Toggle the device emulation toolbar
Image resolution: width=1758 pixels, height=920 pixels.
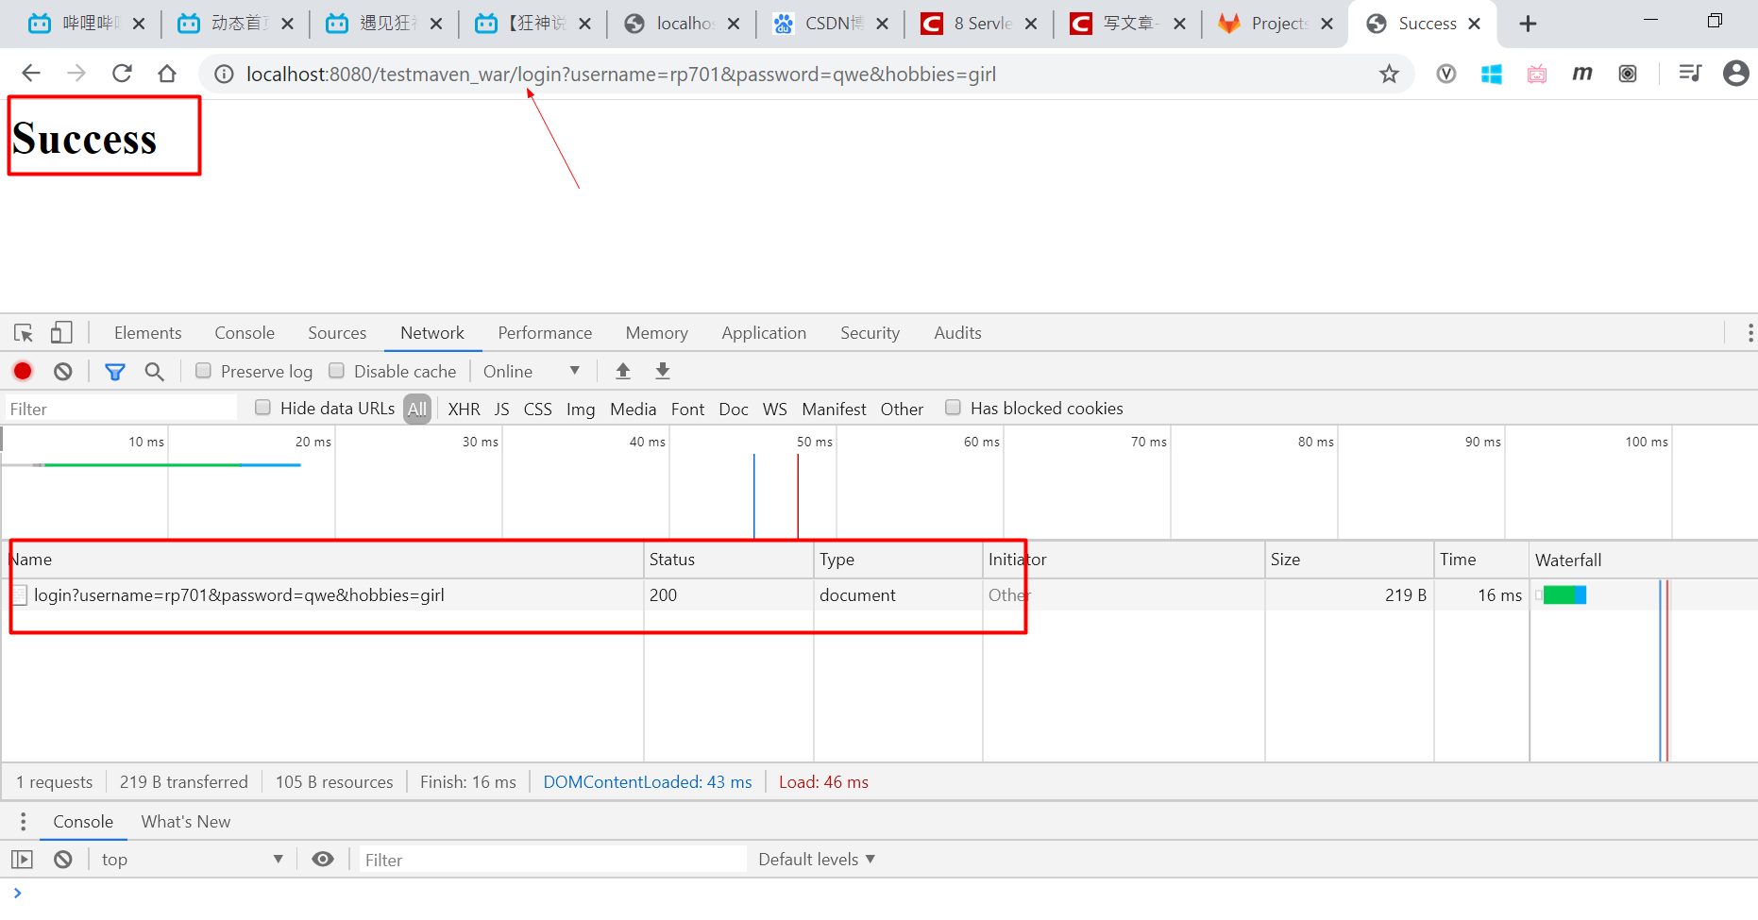point(60,332)
